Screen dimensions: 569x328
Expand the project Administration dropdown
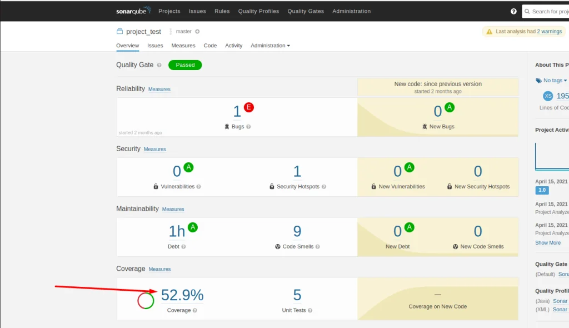coord(270,46)
